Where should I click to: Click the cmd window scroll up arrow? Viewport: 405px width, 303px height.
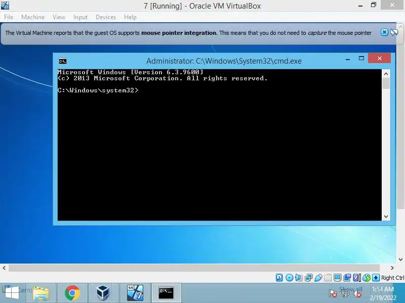pos(386,74)
